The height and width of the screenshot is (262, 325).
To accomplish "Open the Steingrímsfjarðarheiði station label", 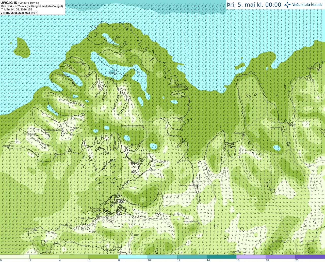I will (132, 126).
